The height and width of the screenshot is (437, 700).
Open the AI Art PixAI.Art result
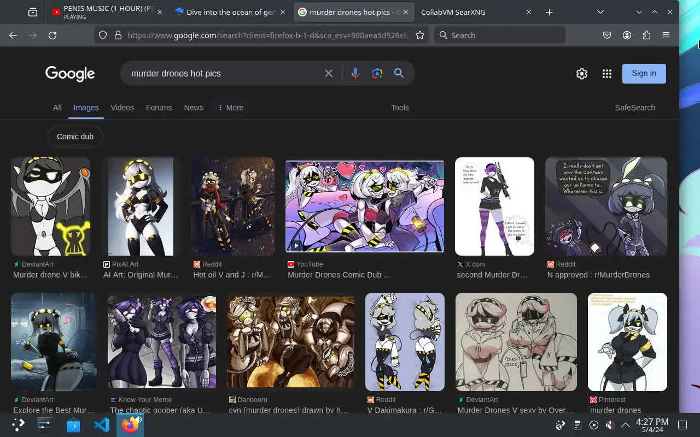click(x=141, y=275)
